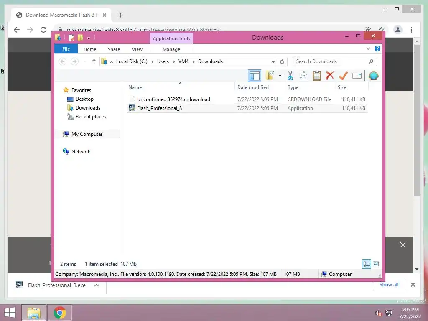Click the Search Downloads input field
Image resolution: width=428 pixels, height=321 pixels.
tap(335, 61)
